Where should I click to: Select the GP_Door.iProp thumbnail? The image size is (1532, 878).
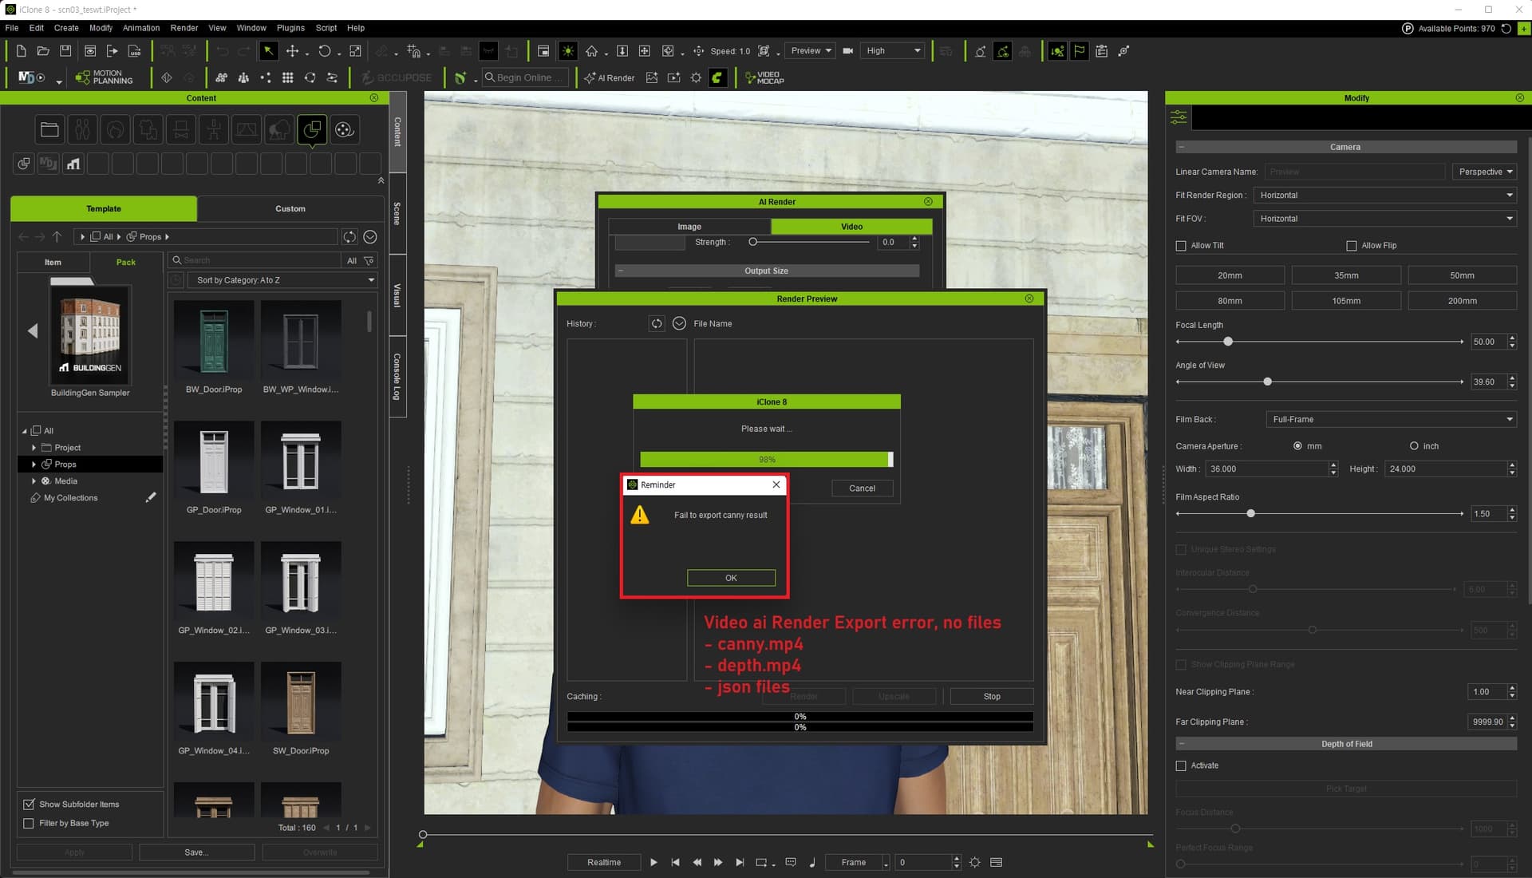point(214,463)
